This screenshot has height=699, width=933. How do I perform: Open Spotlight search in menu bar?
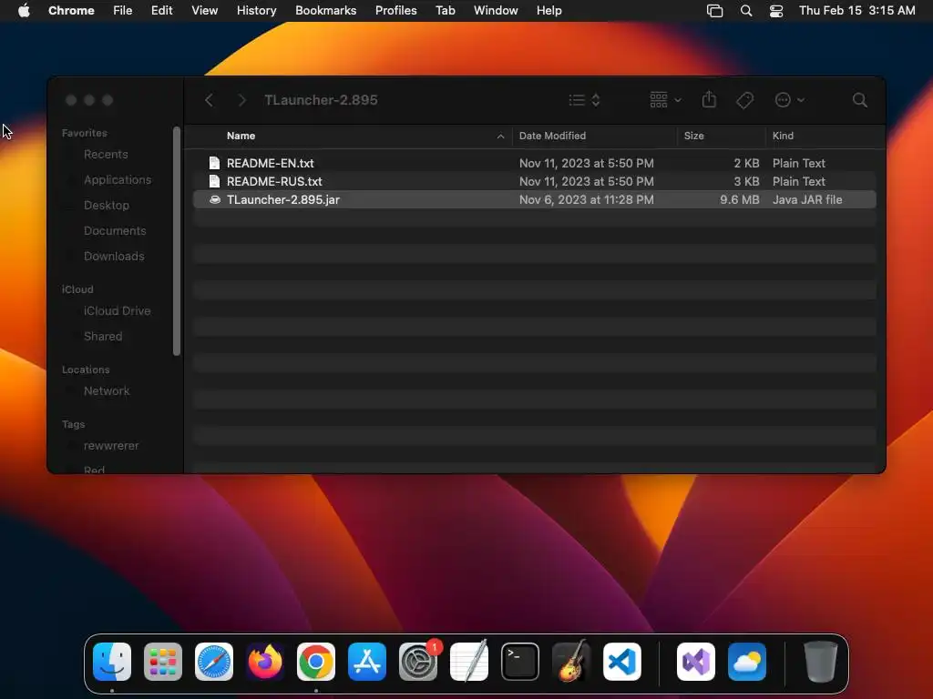[745, 11]
